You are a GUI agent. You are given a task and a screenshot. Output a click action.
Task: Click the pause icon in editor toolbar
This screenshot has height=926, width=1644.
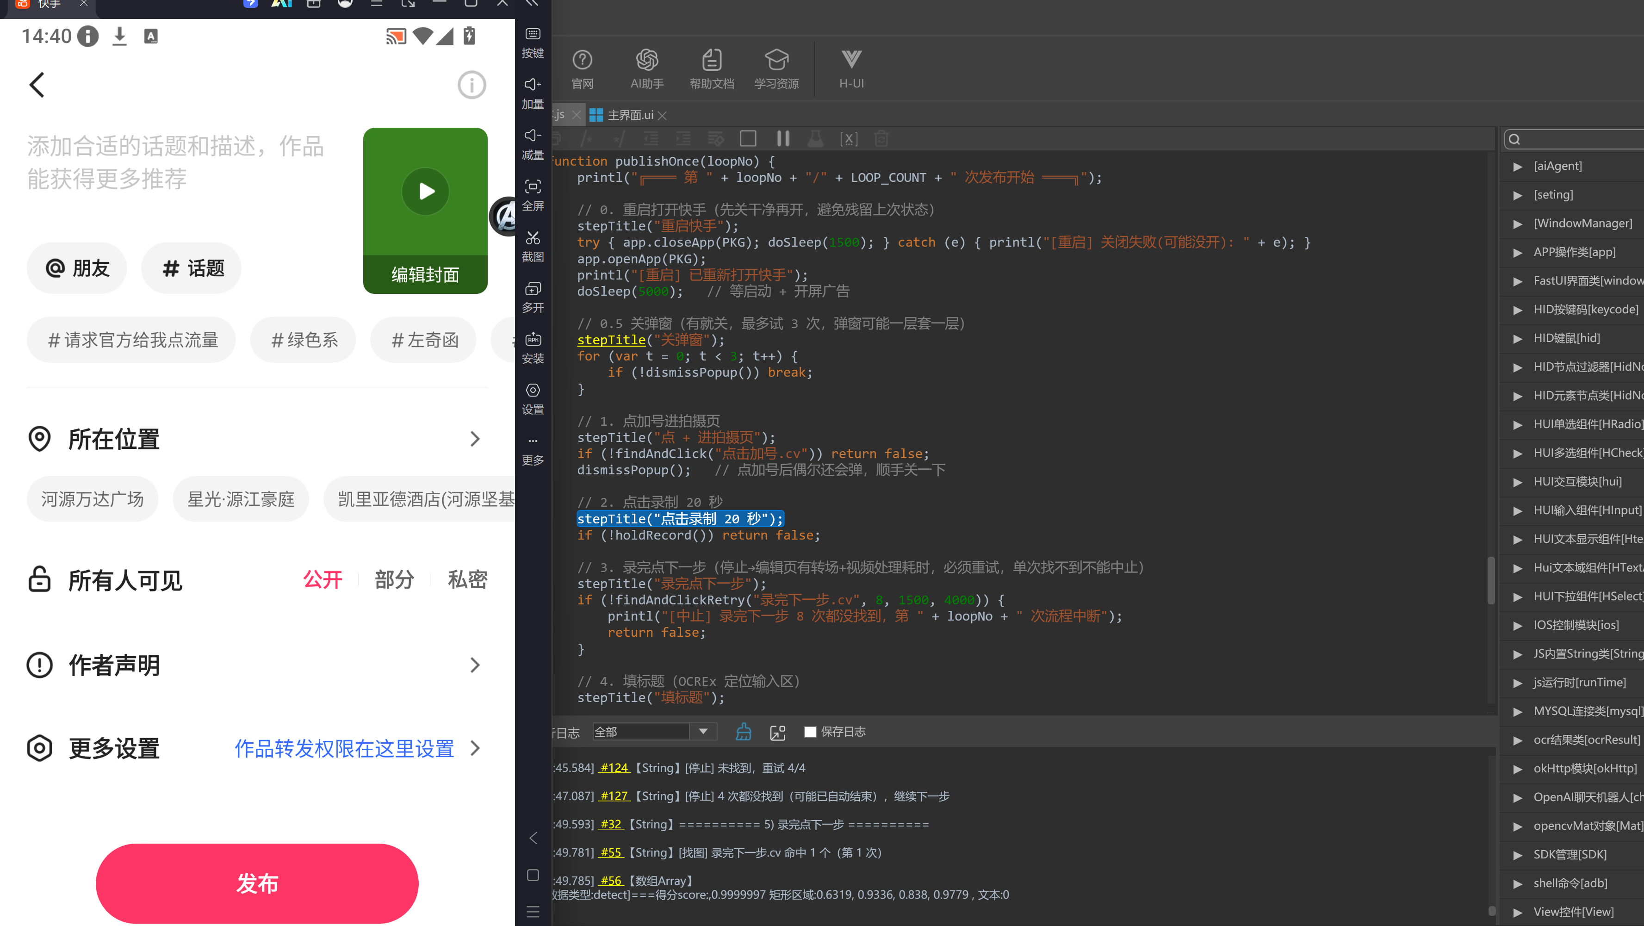point(782,138)
